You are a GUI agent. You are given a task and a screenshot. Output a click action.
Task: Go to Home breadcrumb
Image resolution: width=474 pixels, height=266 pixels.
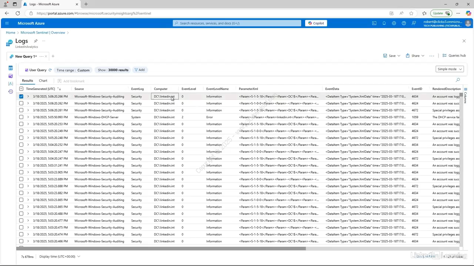click(10, 33)
